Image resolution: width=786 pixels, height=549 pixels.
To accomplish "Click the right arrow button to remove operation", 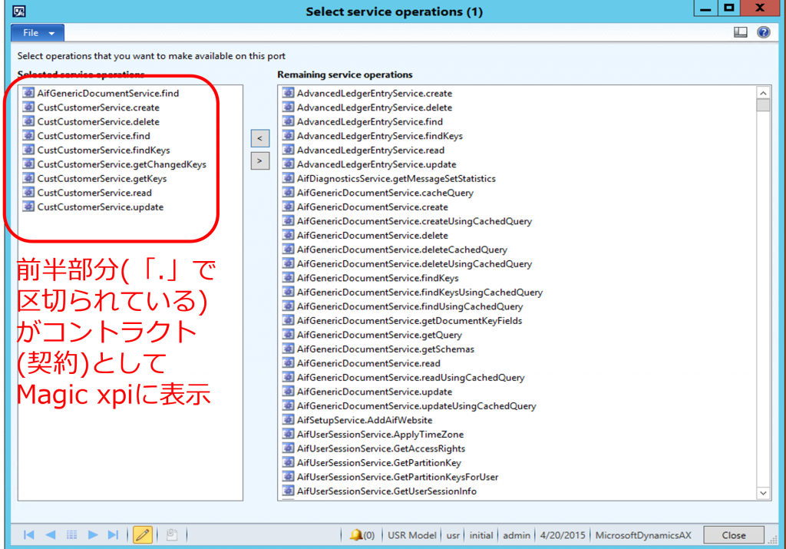I will coord(260,160).
